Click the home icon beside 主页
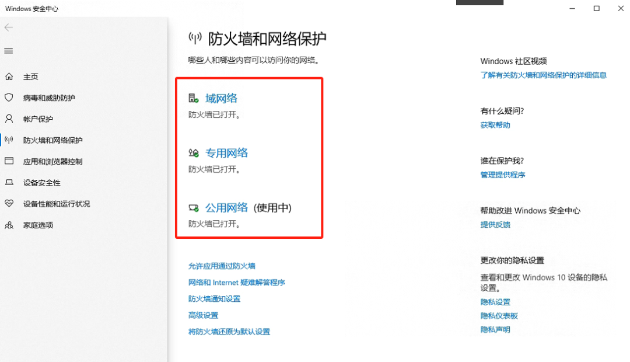The height and width of the screenshot is (362, 630). tap(9, 76)
